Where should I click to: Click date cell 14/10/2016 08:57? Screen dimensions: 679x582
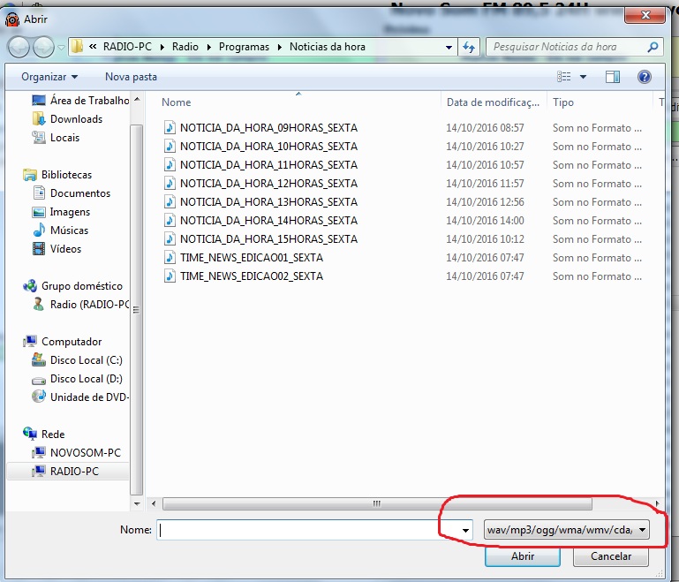click(485, 128)
